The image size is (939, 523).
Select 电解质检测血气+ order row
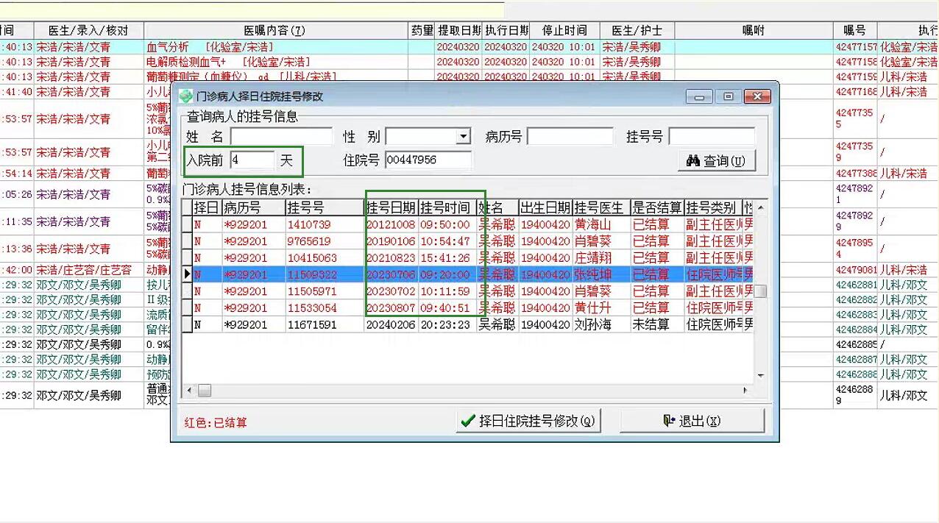[x=469, y=62]
